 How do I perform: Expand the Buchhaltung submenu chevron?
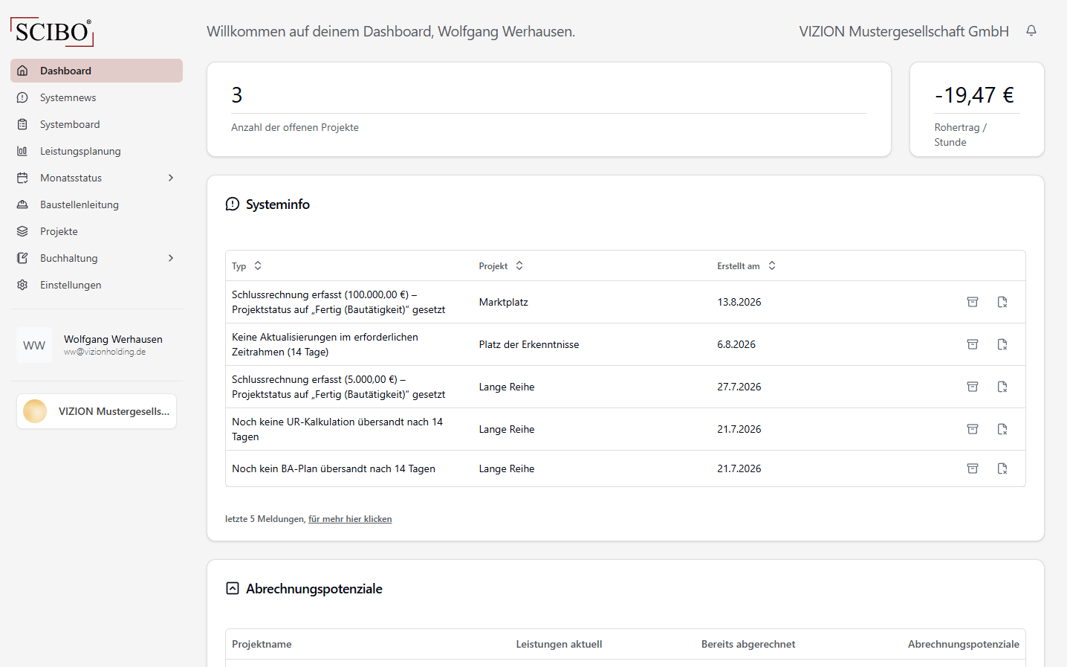coord(171,258)
